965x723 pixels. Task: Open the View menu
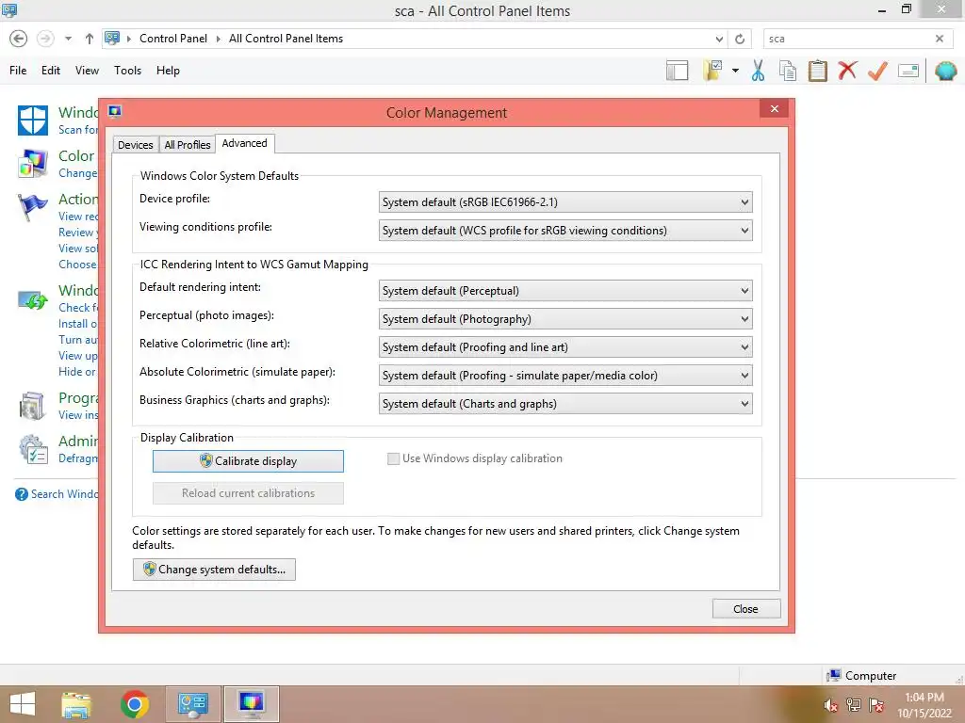click(87, 70)
